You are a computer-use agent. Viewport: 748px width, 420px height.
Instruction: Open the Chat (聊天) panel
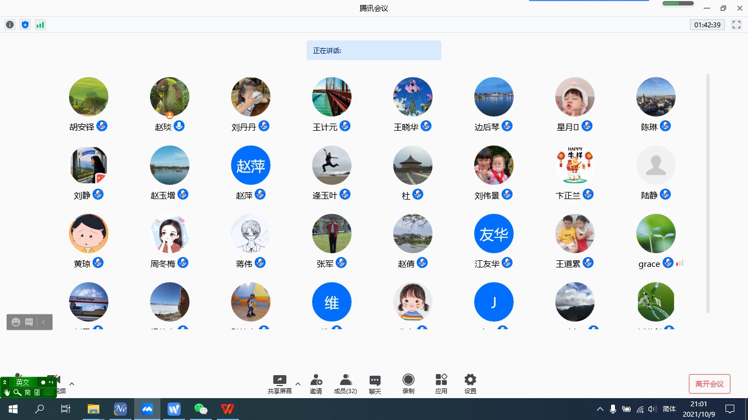click(x=375, y=381)
